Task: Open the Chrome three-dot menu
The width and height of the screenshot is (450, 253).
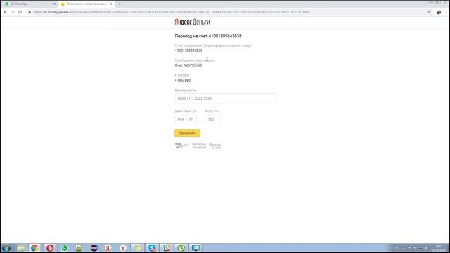Action: (446, 12)
